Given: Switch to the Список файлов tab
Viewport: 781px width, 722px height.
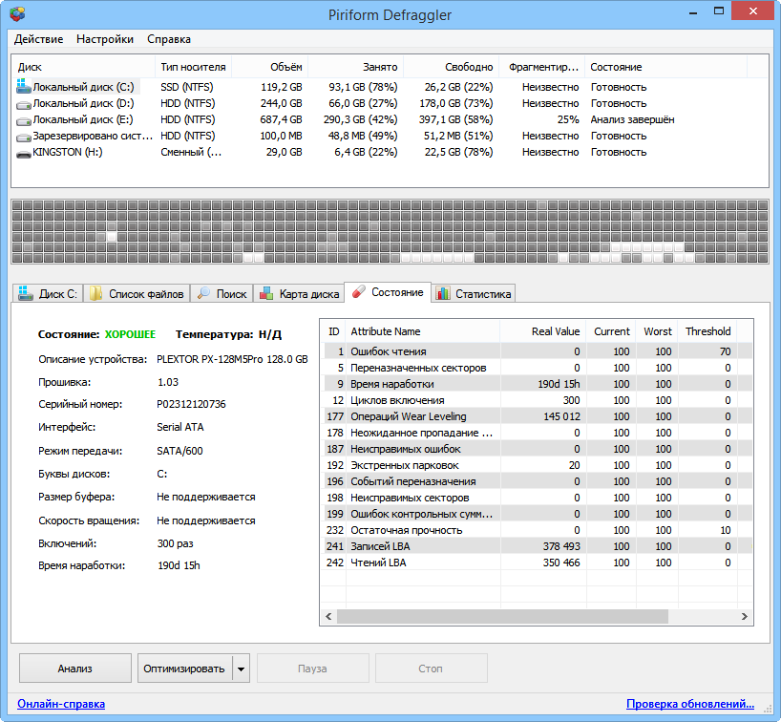Looking at the screenshot, I should coord(137,293).
